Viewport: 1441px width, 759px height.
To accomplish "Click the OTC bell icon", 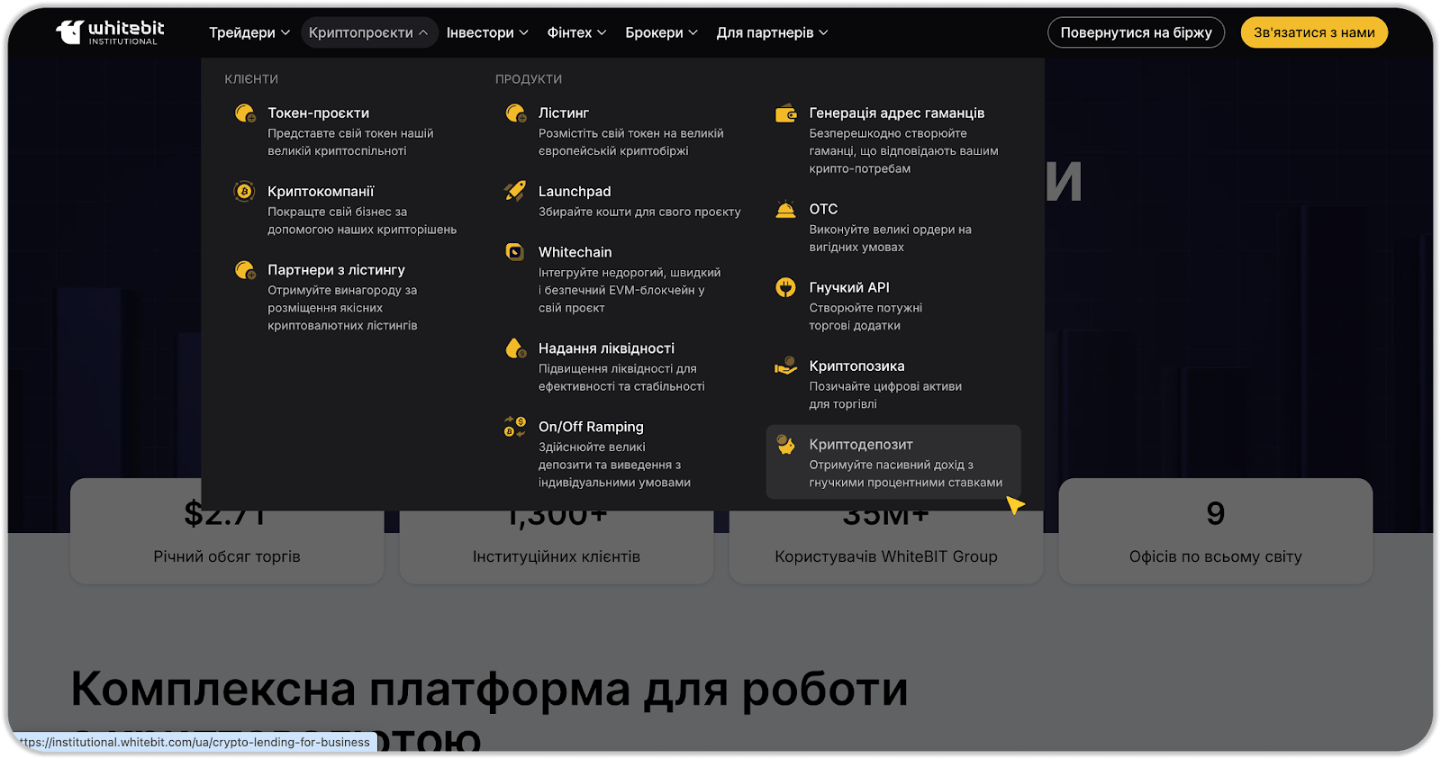I will pyautogui.click(x=785, y=209).
